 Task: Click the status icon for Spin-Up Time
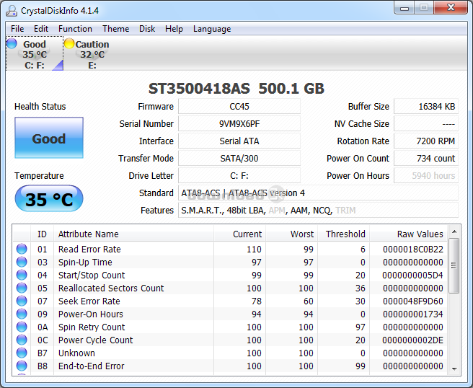pyautogui.click(x=22, y=262)
